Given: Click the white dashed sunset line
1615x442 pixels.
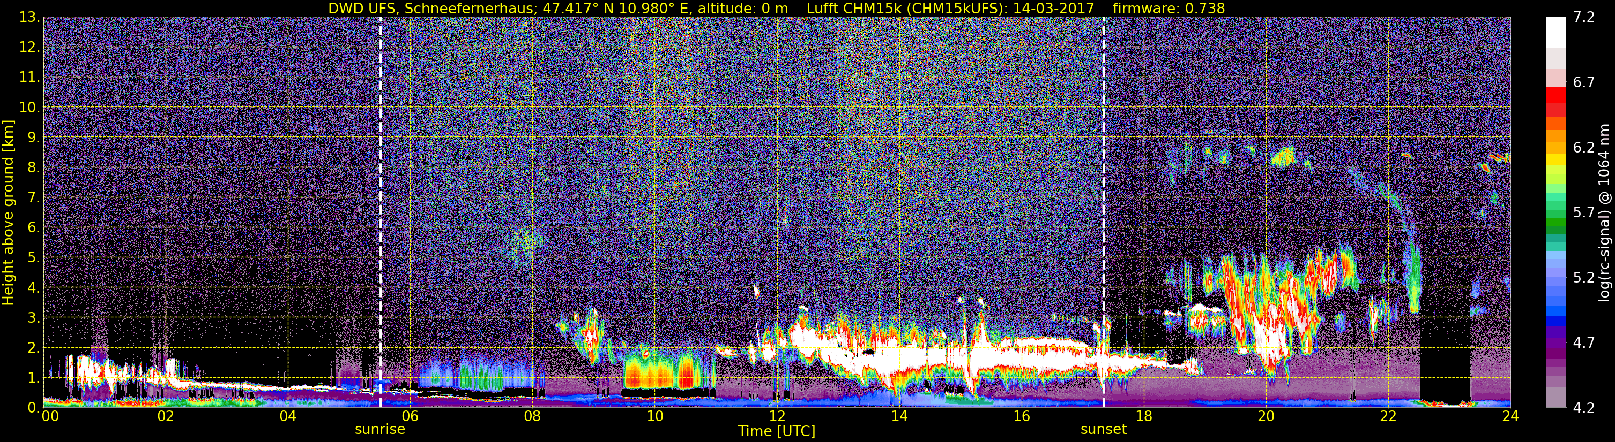Looking at the screenshot, I should click(x=1104, y=212).
